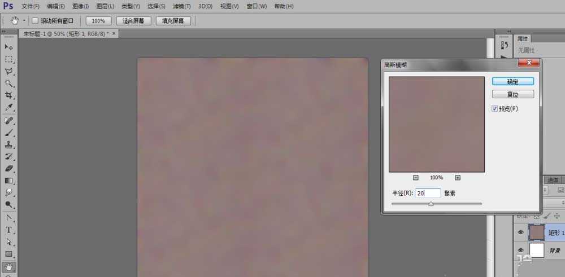Screen dimensions: 565x277
Task: Select the Eraser tool
Action: (x=9, y=169)
